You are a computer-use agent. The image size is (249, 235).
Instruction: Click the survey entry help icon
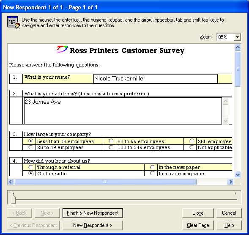tap(14, 22)
